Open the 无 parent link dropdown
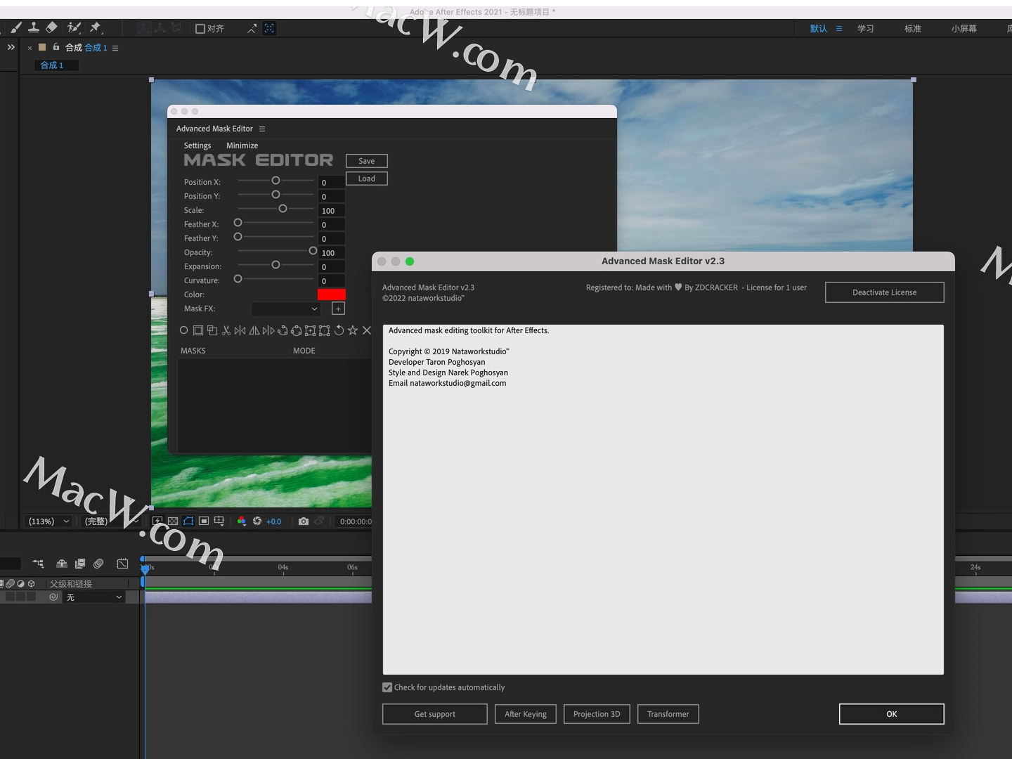The height and width of the screenshot is (759, 1012). [x=93, y=597]
